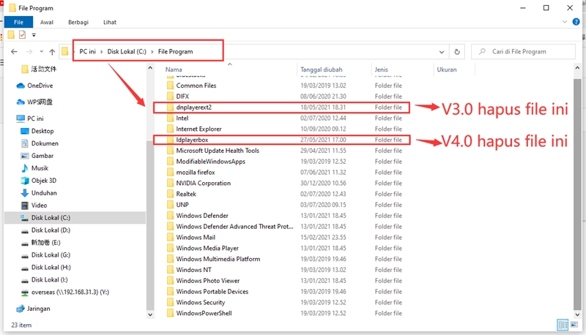Click the Forward navigation arrow
The height and width of the screenshot is (335, 586).
pyautogui.click(x=29, y=51)
